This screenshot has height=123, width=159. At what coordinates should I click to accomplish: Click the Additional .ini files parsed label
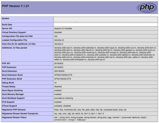tap(15, 48)
